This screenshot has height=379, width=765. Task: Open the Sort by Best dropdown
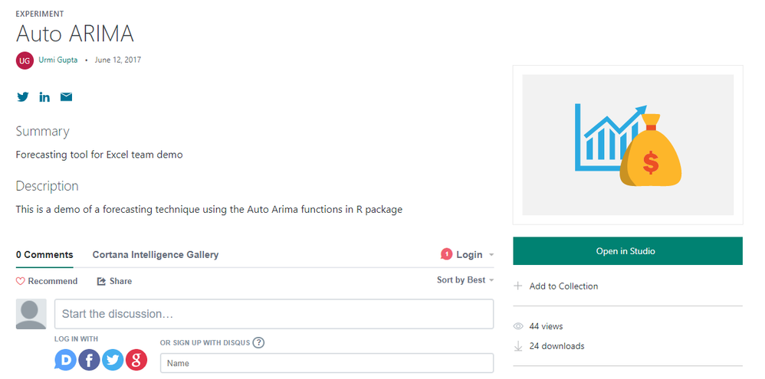(x=465, y=280)
